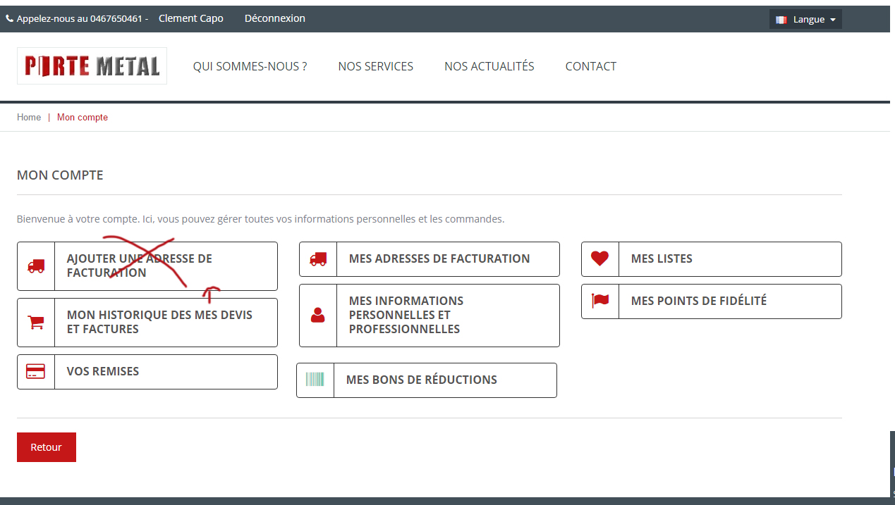Viewport: 895px width, 505px height.
Task: Click the truck icon beside Mes adresses de facturation
Action: pyautogui.click(x=318, y=258)
